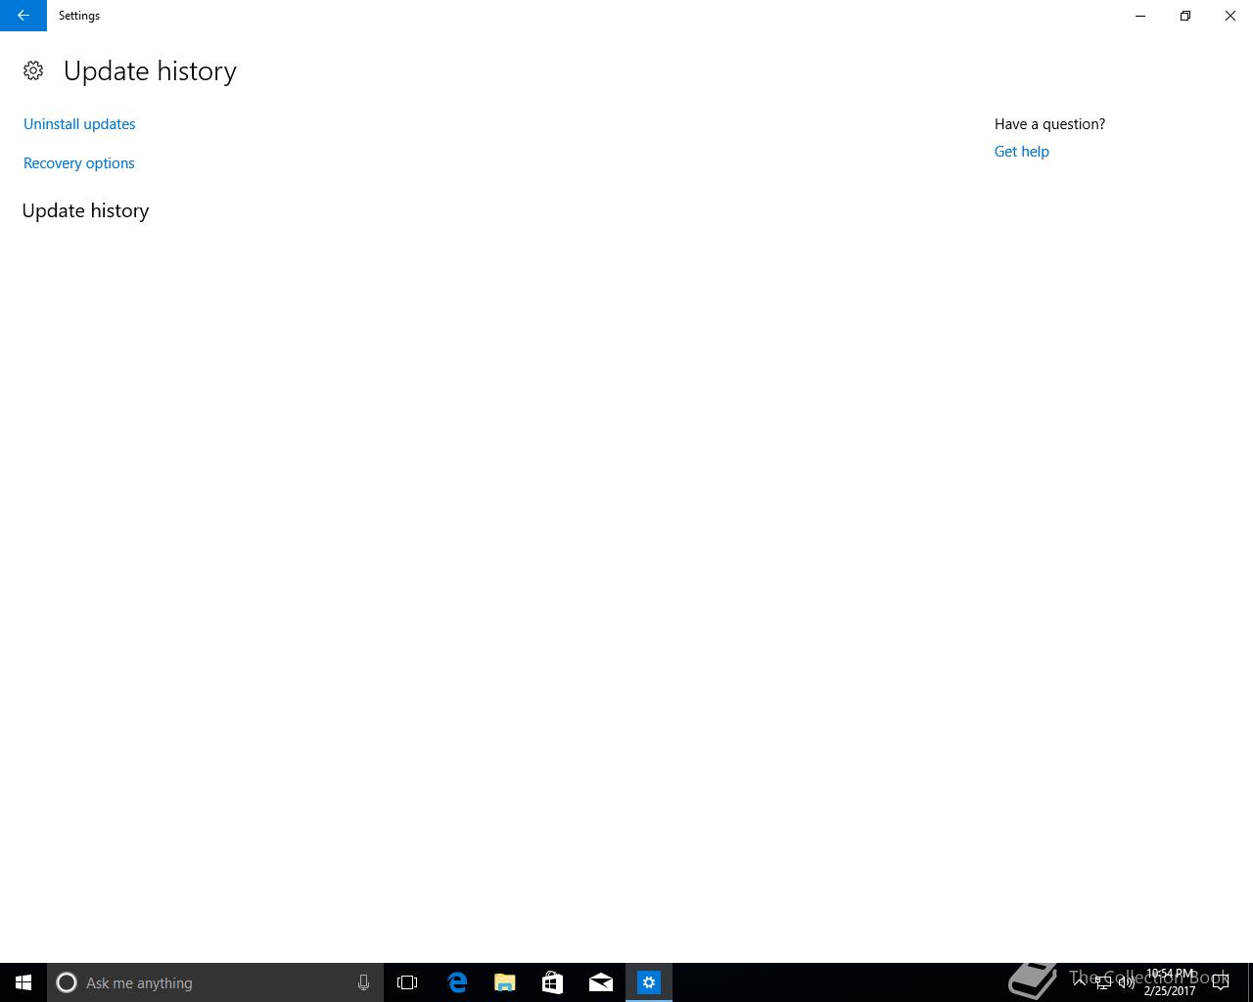Click the Cortana search box
Screen dimensions: 1253x1002
coord(215,982)
